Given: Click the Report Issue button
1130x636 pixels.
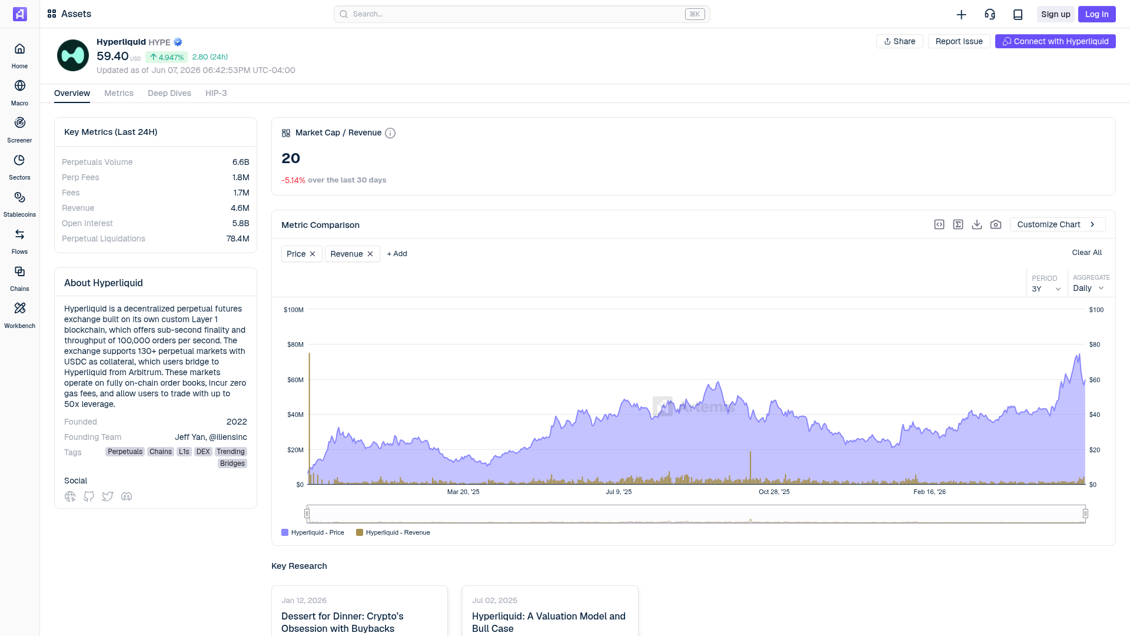Looking at the screenshot, I should (x=959, y=41).
